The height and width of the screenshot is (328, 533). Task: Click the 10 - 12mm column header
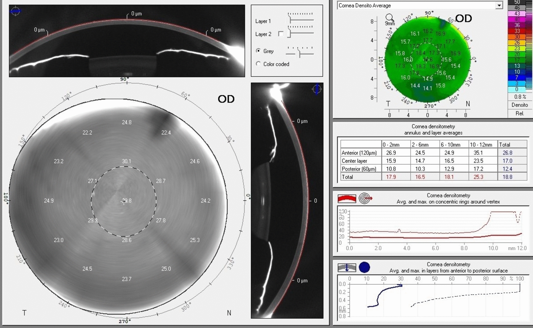tap(483, 145)
